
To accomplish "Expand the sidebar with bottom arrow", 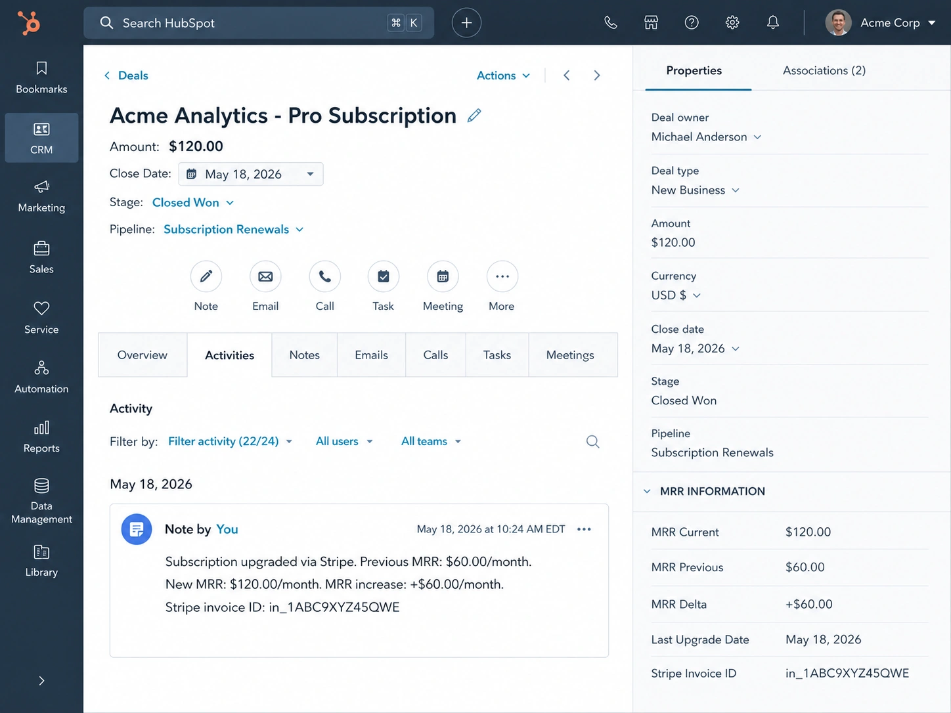I will 41,681.
